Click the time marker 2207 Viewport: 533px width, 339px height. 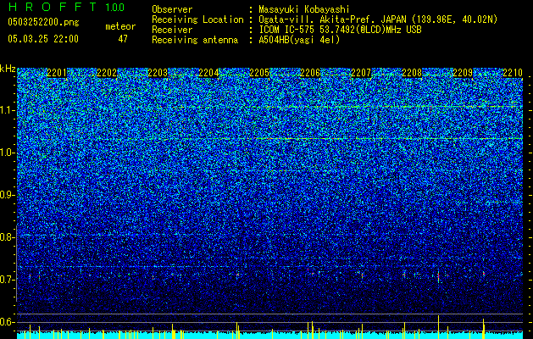(361, 73)
